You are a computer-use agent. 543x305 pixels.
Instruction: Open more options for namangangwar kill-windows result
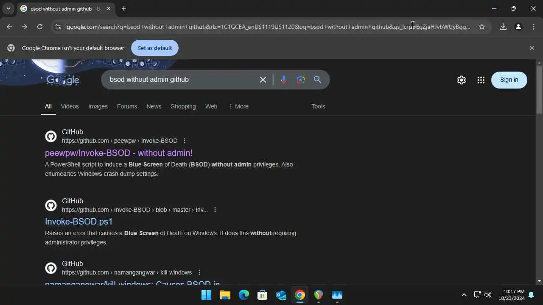coord(199,272)
